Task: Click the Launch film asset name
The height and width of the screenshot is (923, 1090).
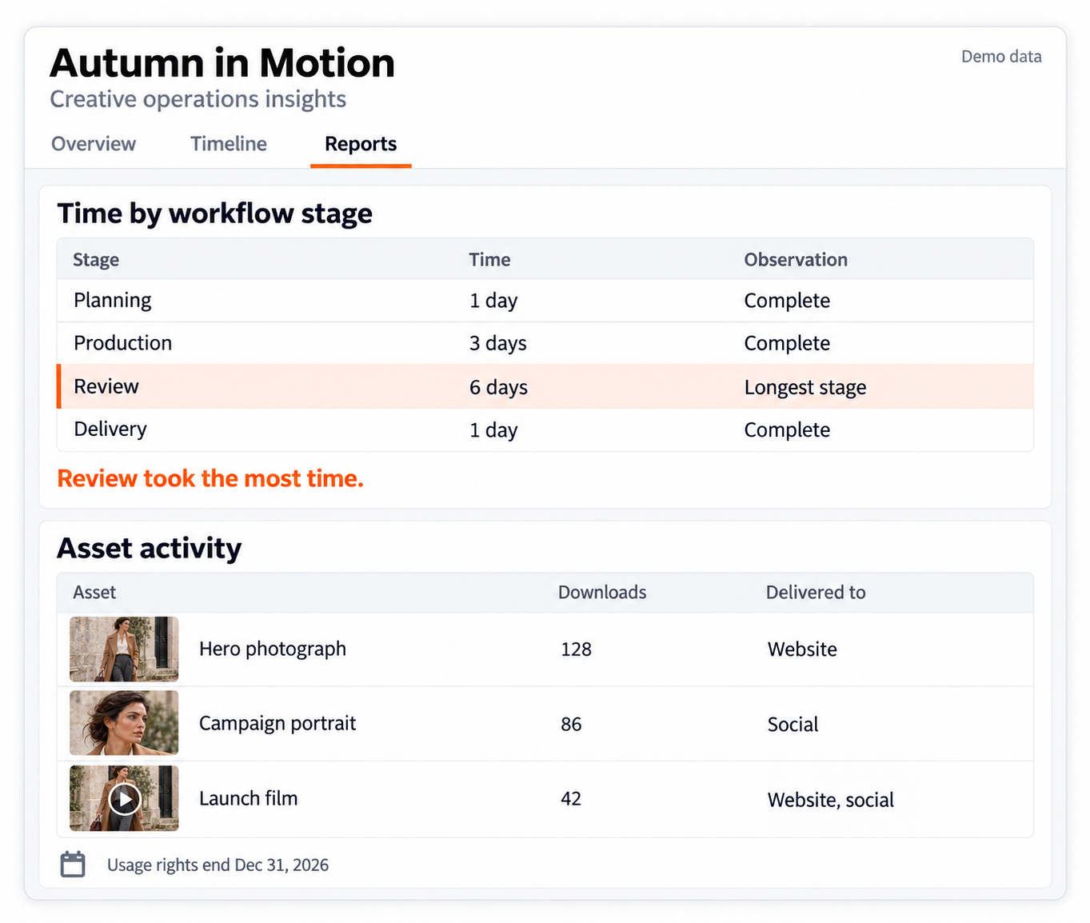Action: tap(248, 798)
